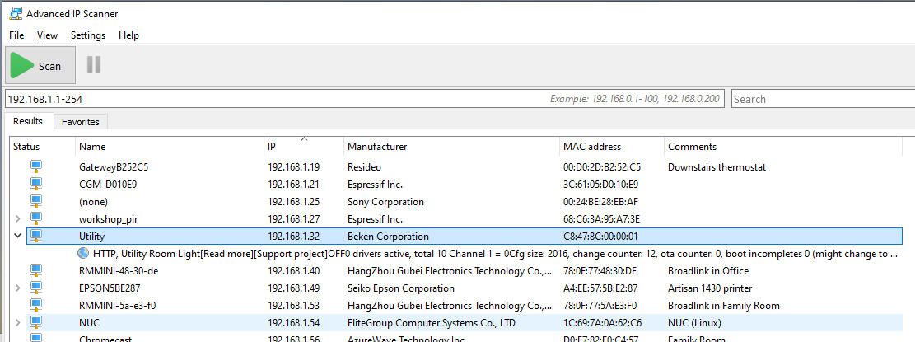The width and height of the screenshot is (915, 342).
Task: Click the EPSON5BE287 status icon
Action: (x=36, y=288)
